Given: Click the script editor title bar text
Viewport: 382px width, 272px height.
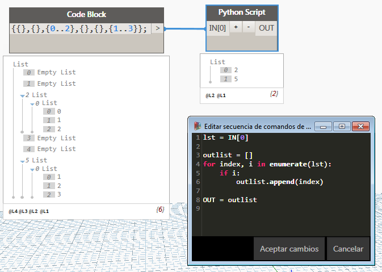Looking at the screenshot, I should (258, 127).
